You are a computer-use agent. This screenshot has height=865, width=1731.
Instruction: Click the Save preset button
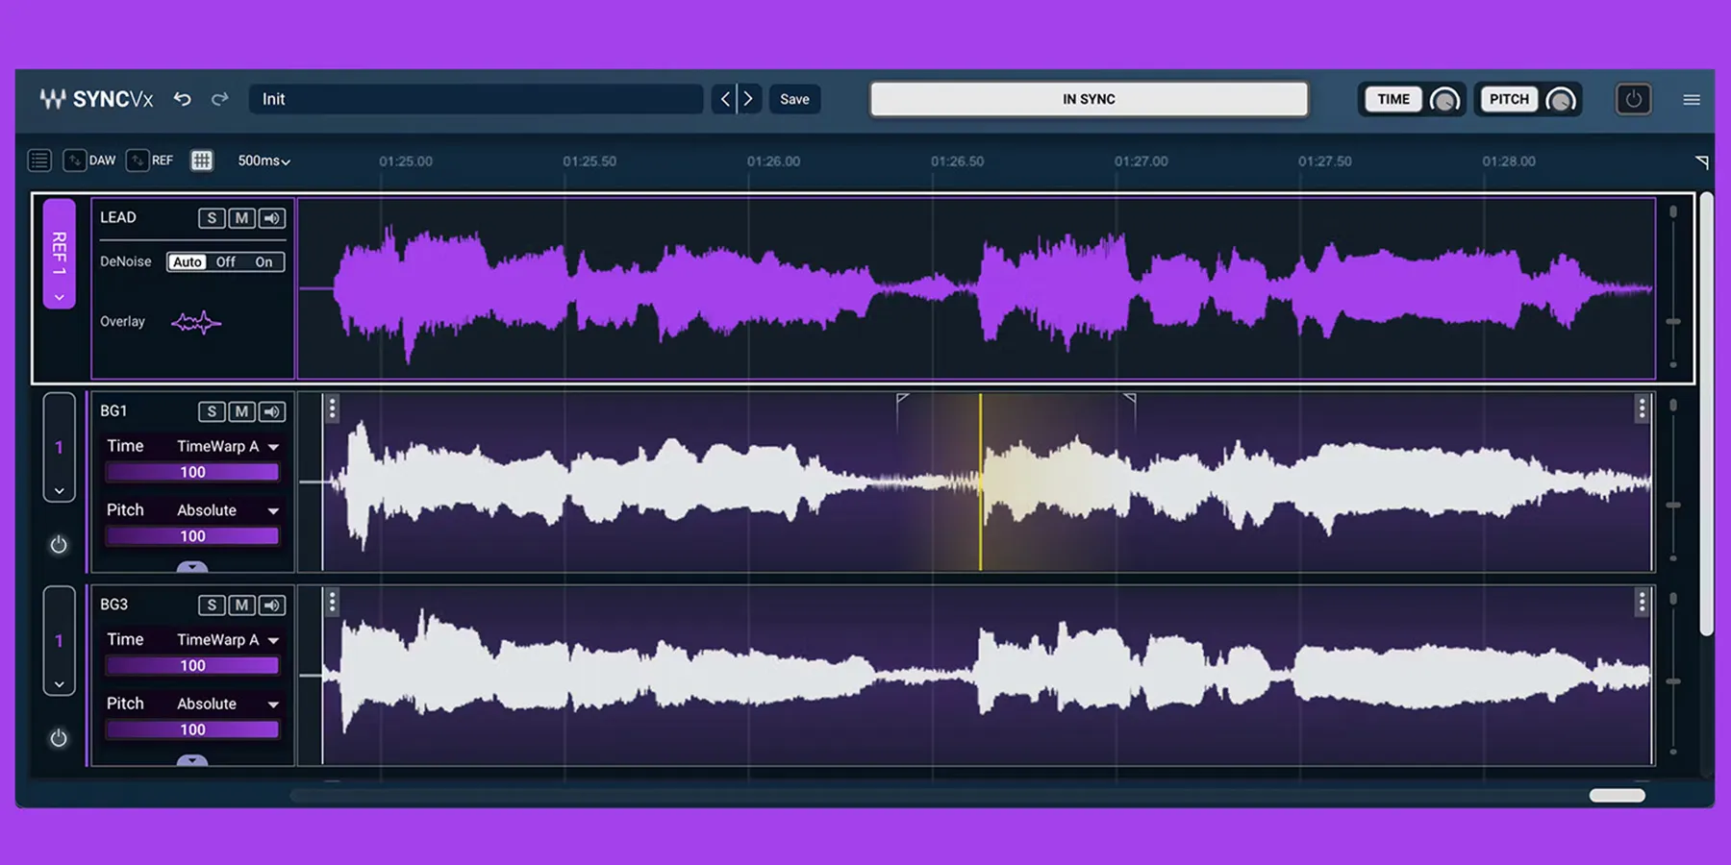(794, 99)
